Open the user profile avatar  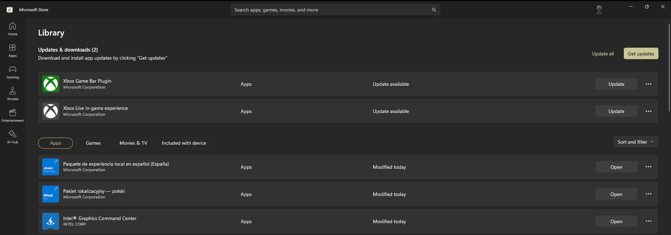click(599, 9)
